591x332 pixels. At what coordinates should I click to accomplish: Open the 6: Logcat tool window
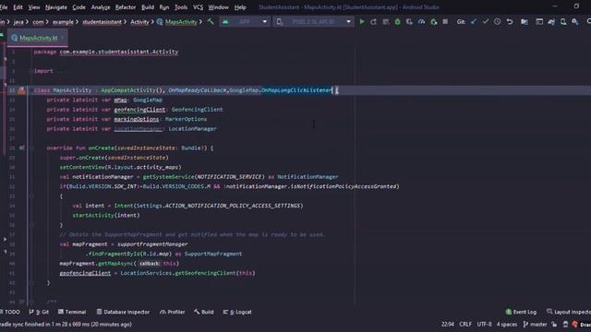point(237,312)
